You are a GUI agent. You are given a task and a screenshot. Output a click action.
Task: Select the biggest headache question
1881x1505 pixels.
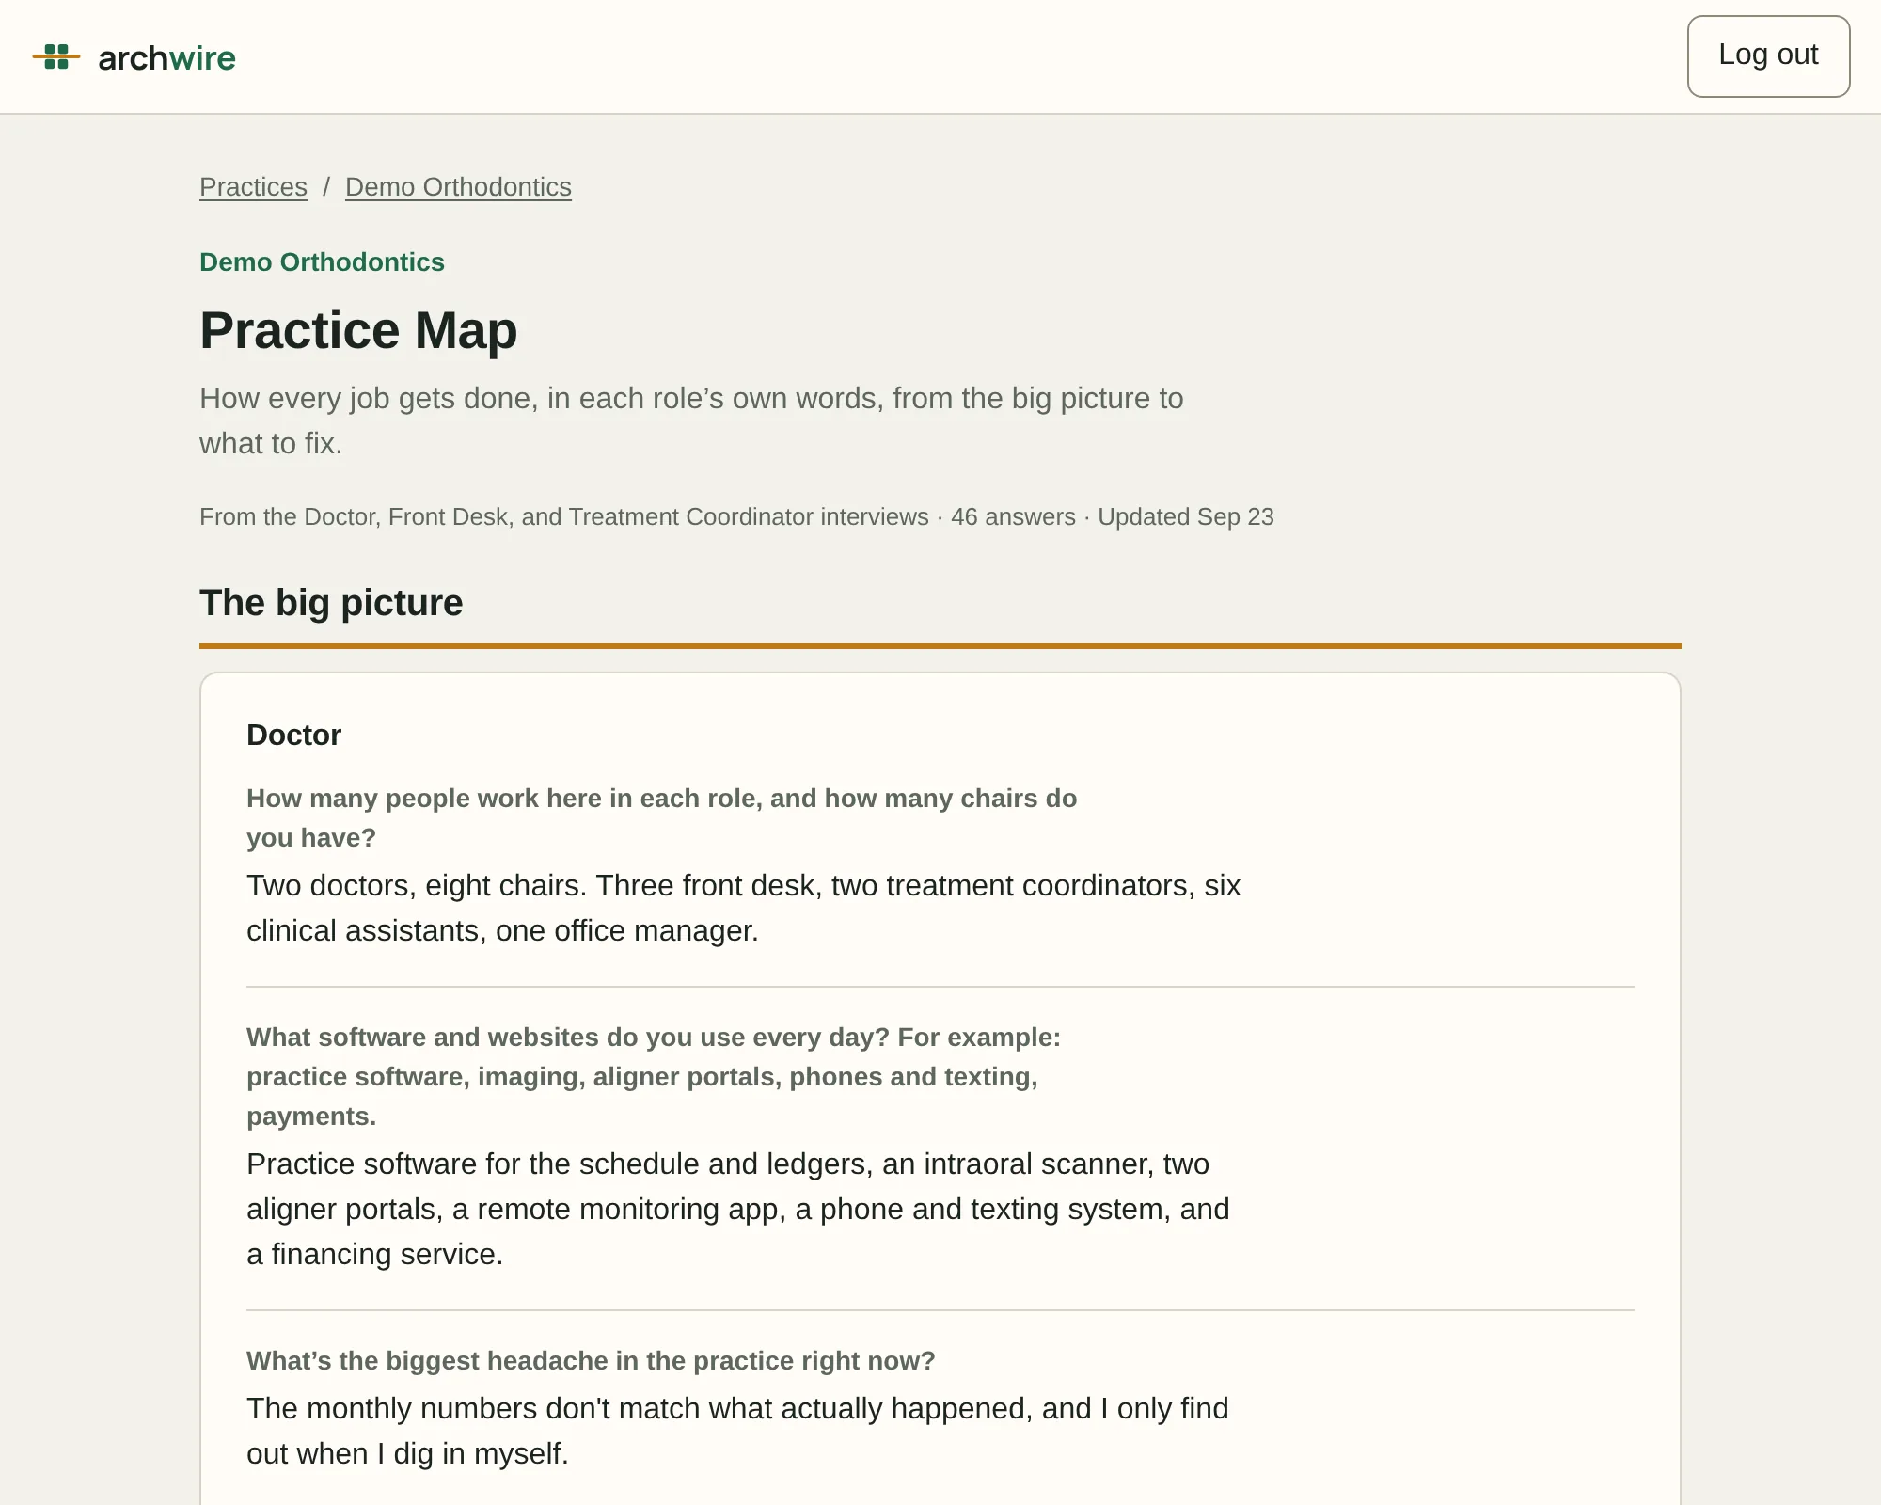(591, 1361)
